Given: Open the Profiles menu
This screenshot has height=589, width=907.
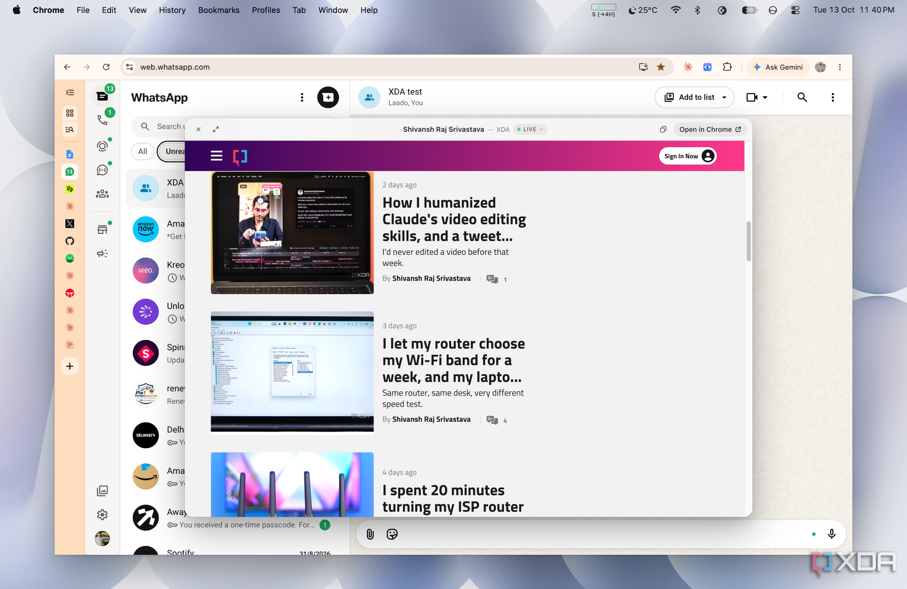Looking at the screenshot, I should (266, 10).
